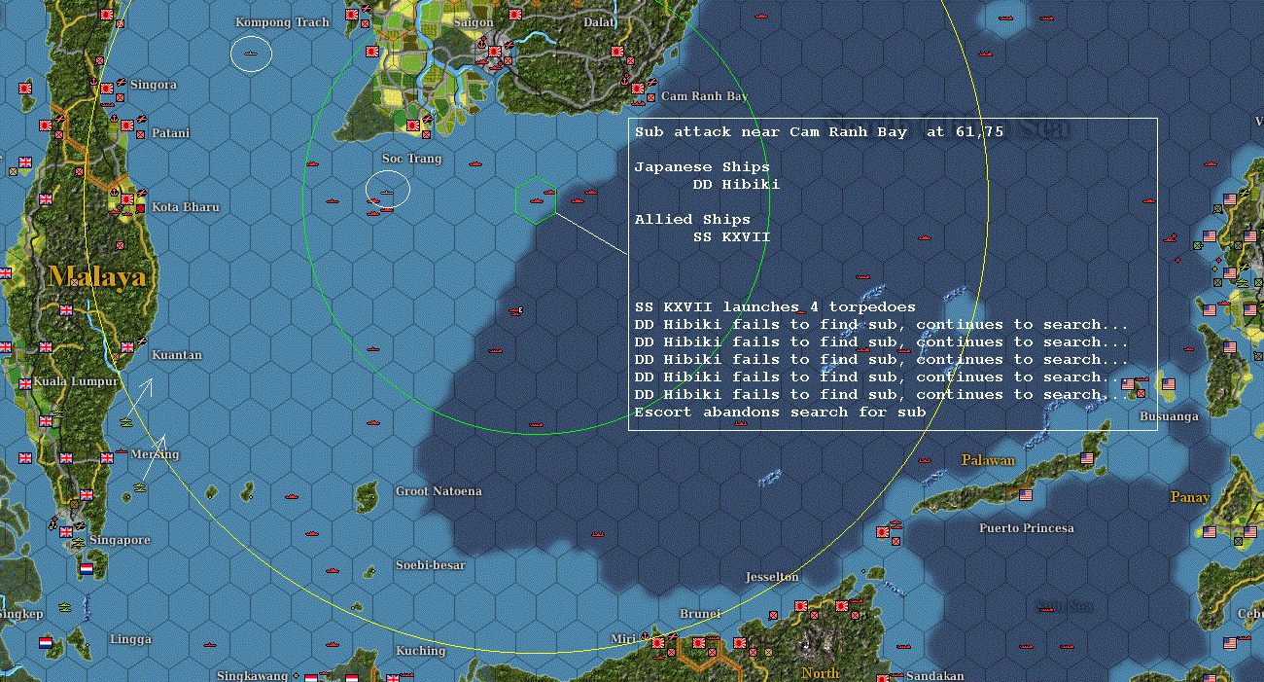Click the Groot Natoena label

439,491
